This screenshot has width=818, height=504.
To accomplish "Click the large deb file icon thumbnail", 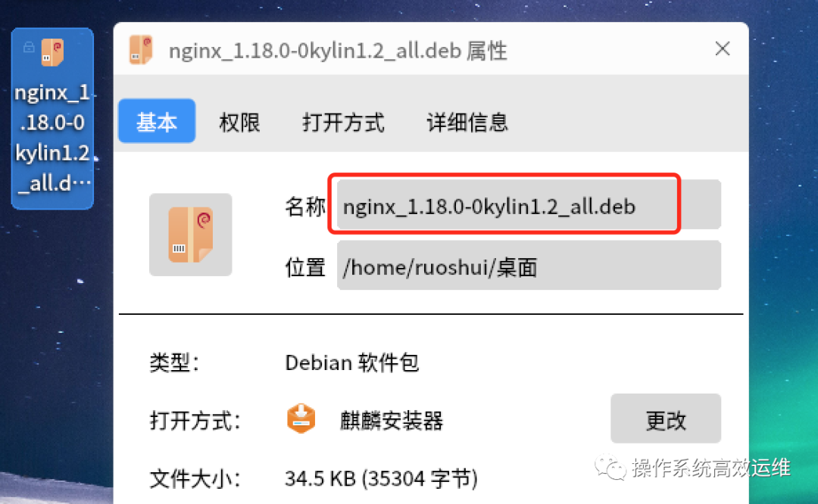I will tap(190, 235).
